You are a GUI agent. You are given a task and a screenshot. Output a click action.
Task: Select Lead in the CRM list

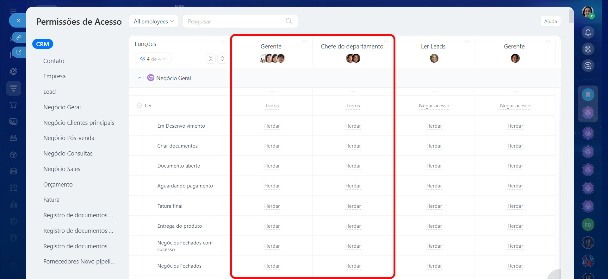(x=49, y=92)
